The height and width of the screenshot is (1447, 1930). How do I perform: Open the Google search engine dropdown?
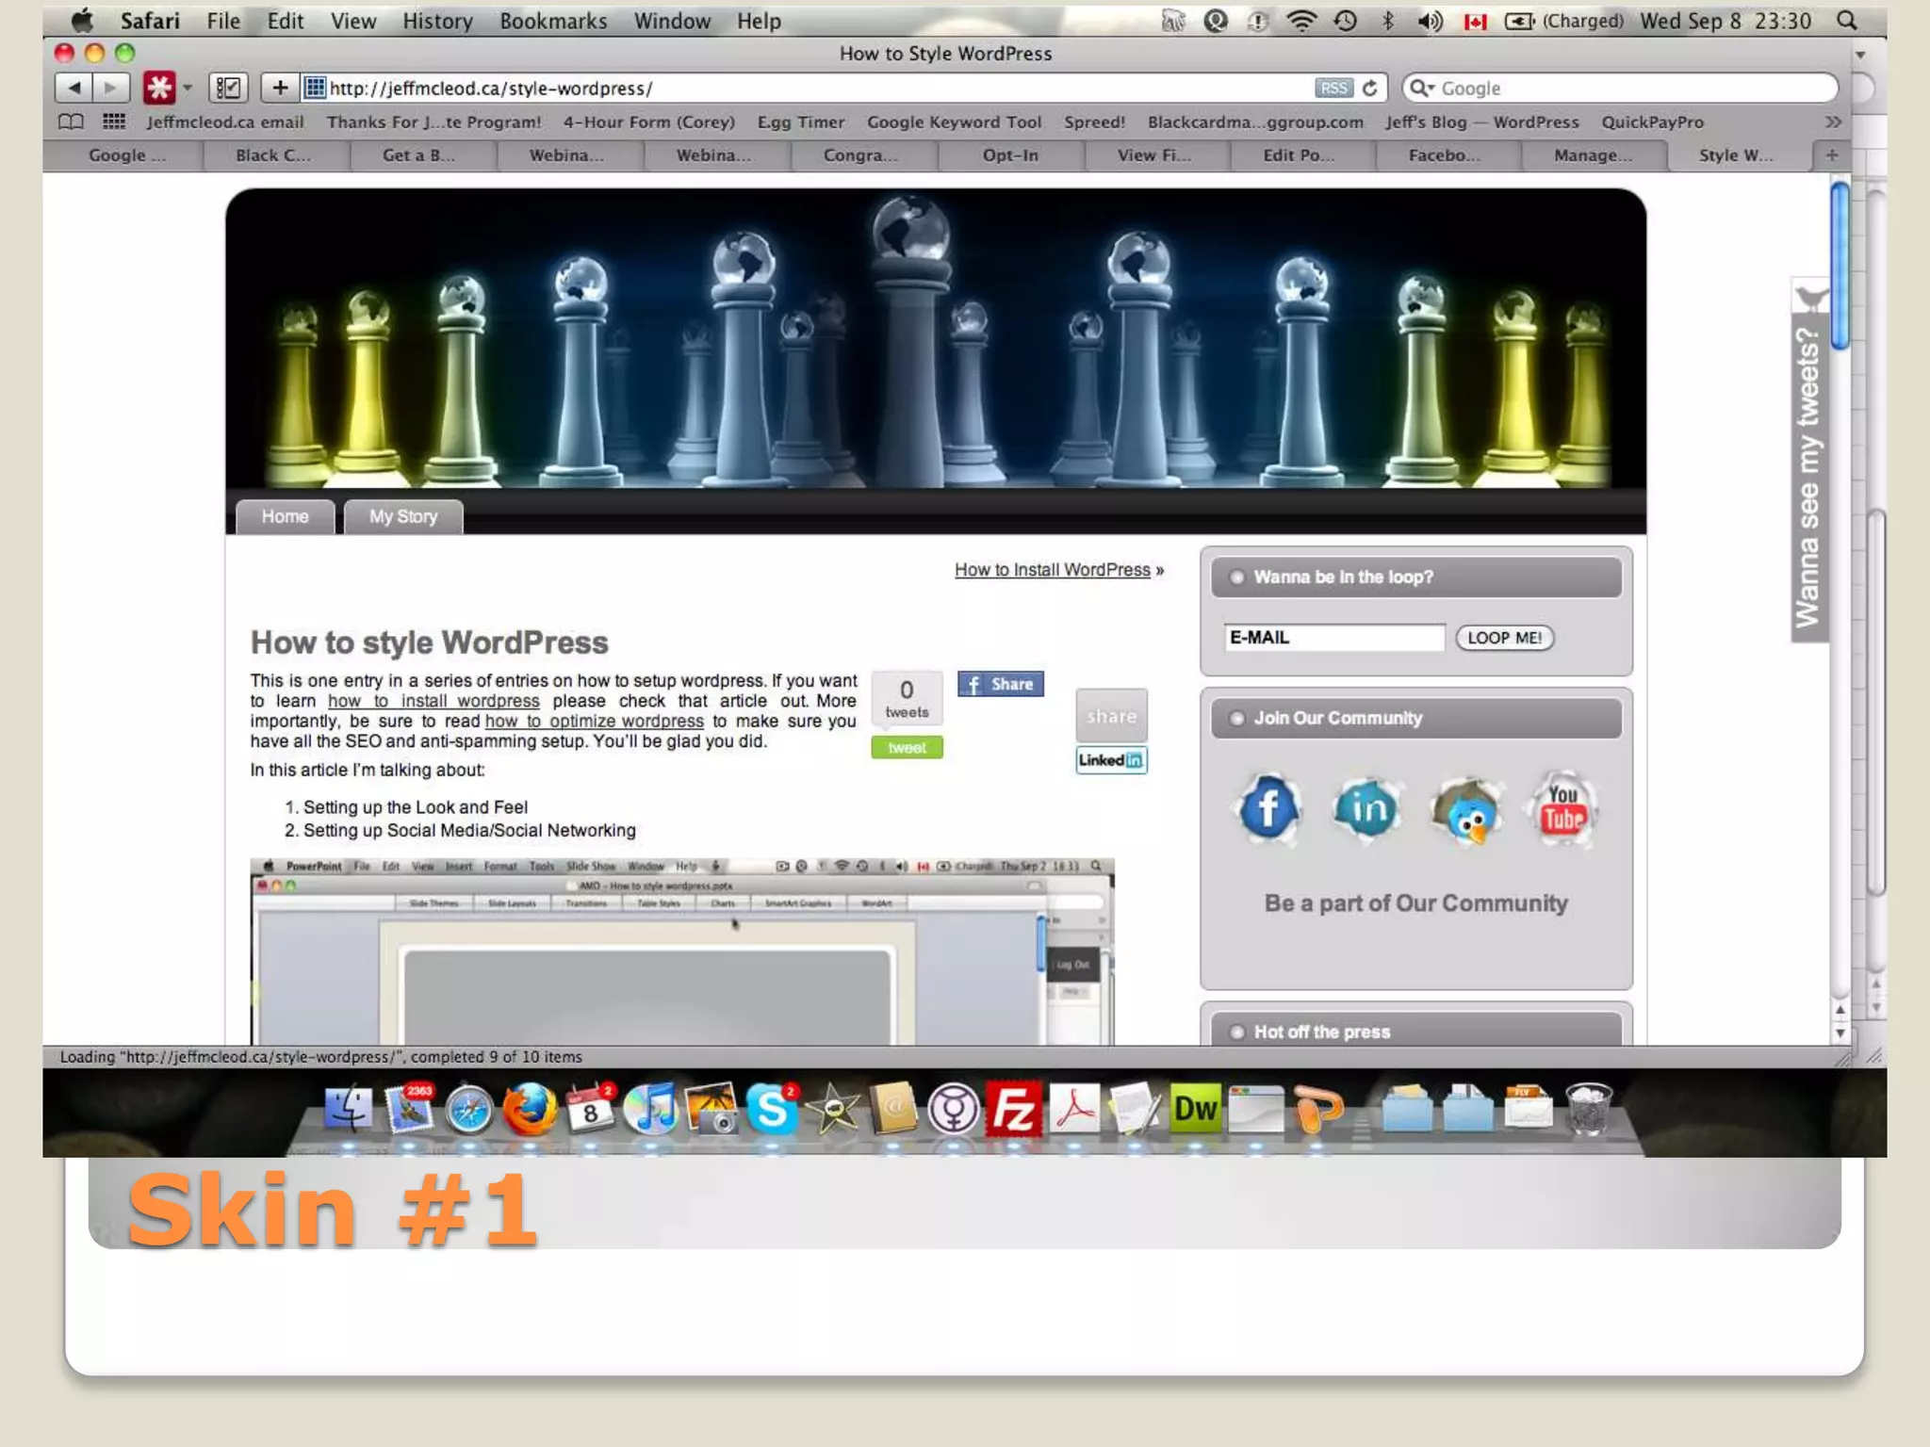click(x=1421, y=89)
